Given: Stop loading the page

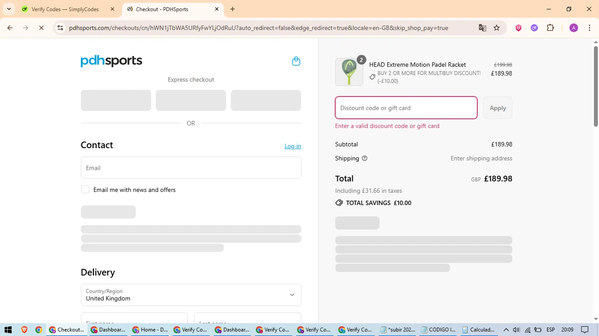Looking at the screenshot, I should coord(41,28).
